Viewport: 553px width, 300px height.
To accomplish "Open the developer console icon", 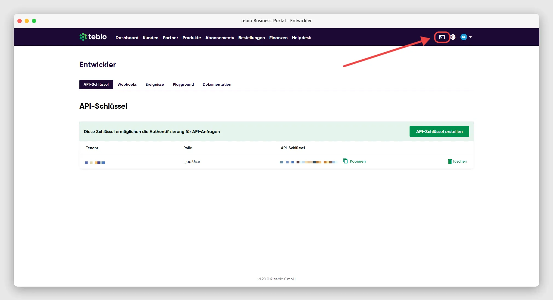I will (x=442, y=37).
